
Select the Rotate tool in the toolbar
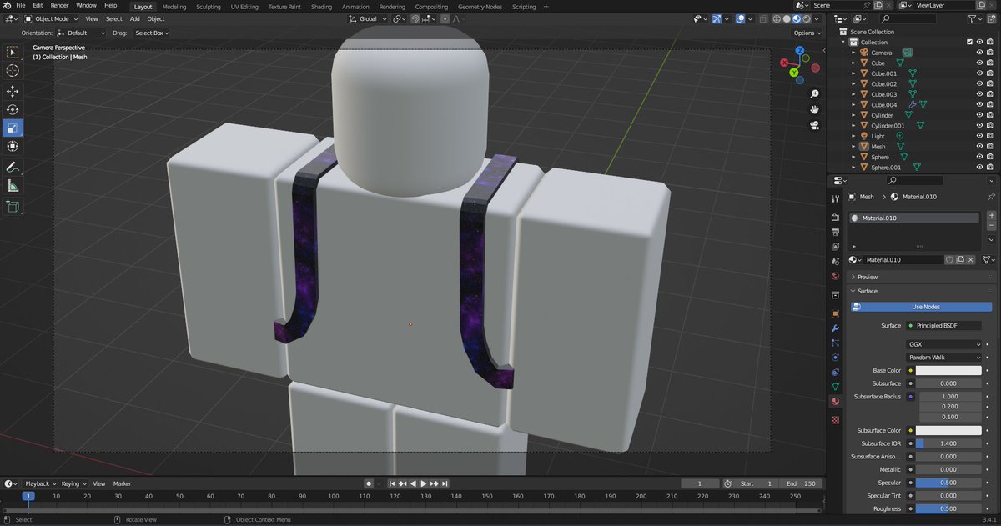point(13,109)
